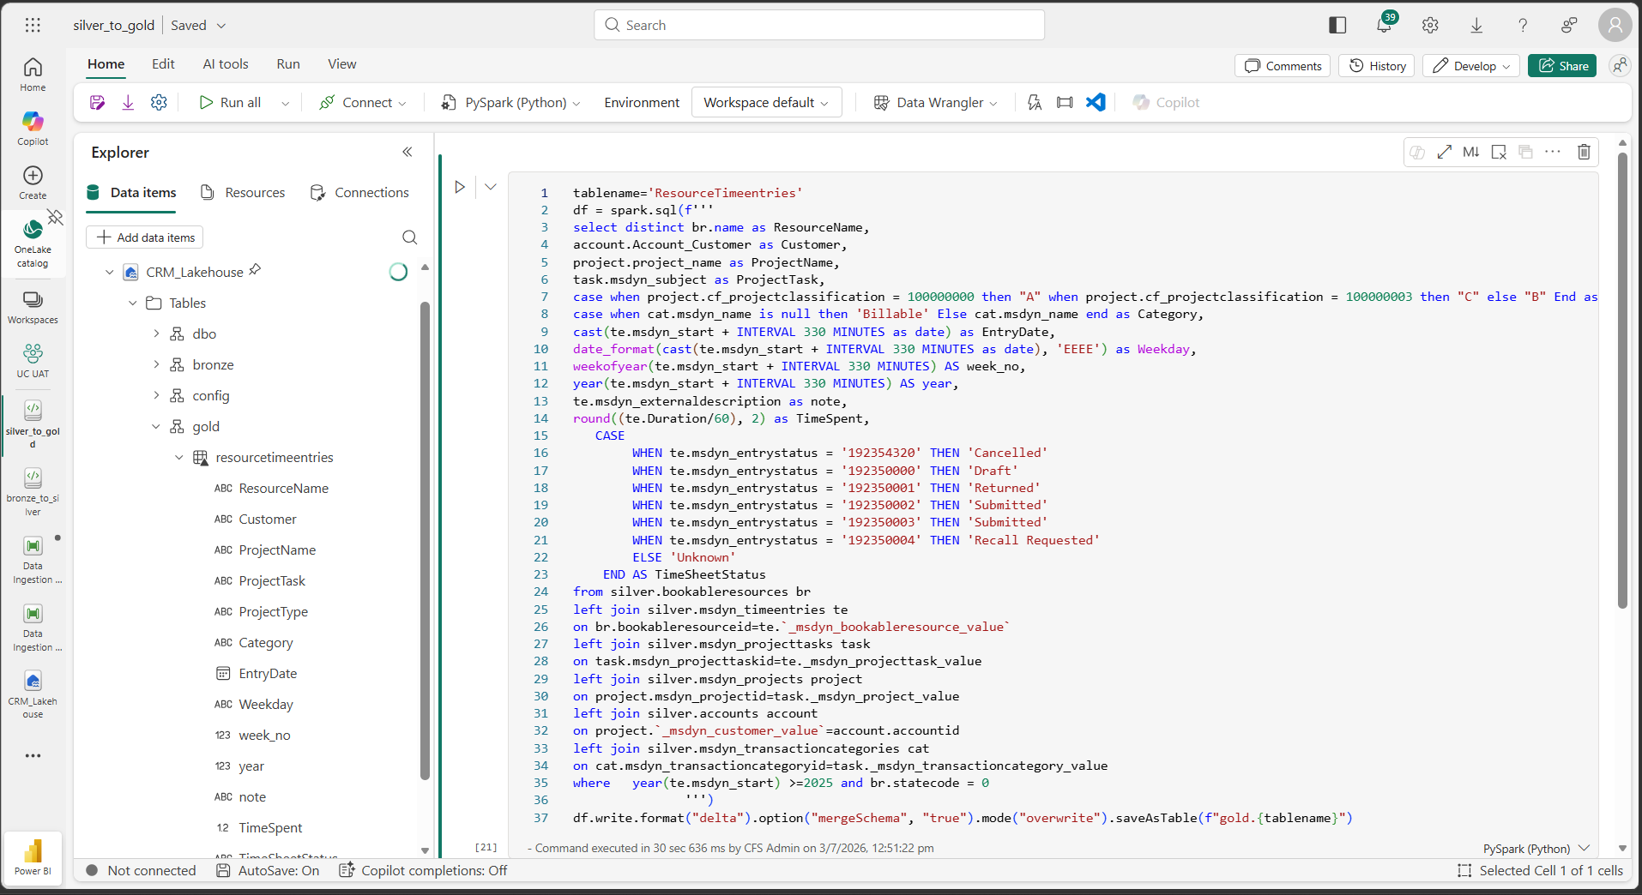Open in VS Code icon
Screen dimensions: 1642x895
[1096, 103]
